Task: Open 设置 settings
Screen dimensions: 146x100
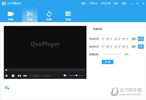Action: click(x=123, y=3)
